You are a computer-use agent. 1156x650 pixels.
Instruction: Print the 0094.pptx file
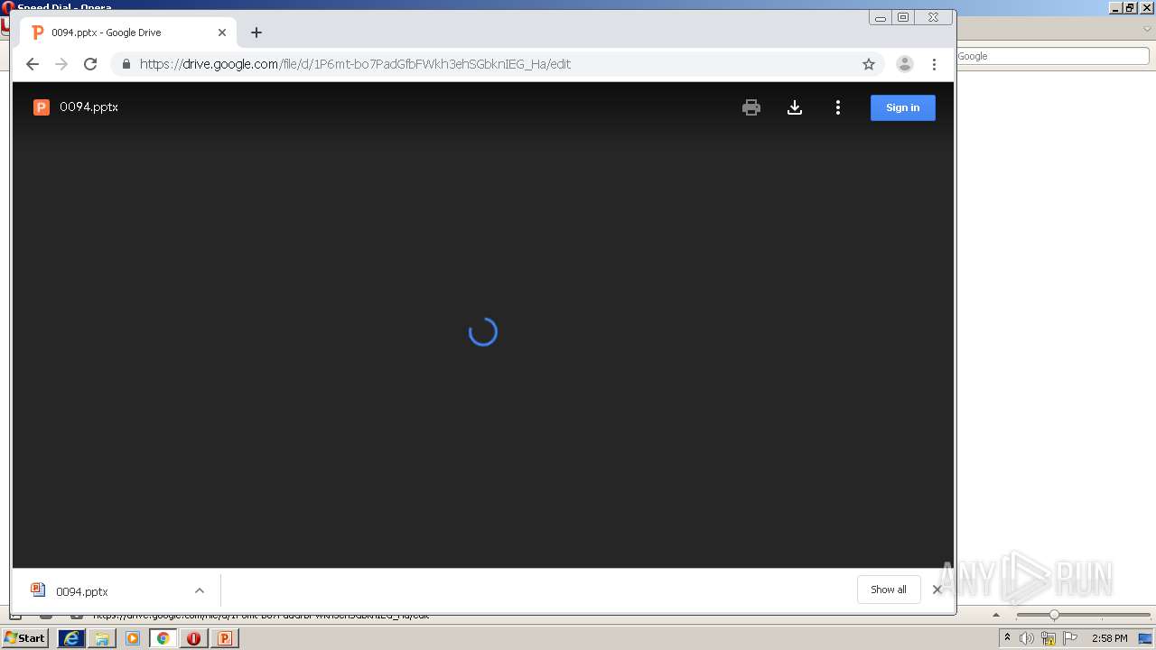coord(751,107)
